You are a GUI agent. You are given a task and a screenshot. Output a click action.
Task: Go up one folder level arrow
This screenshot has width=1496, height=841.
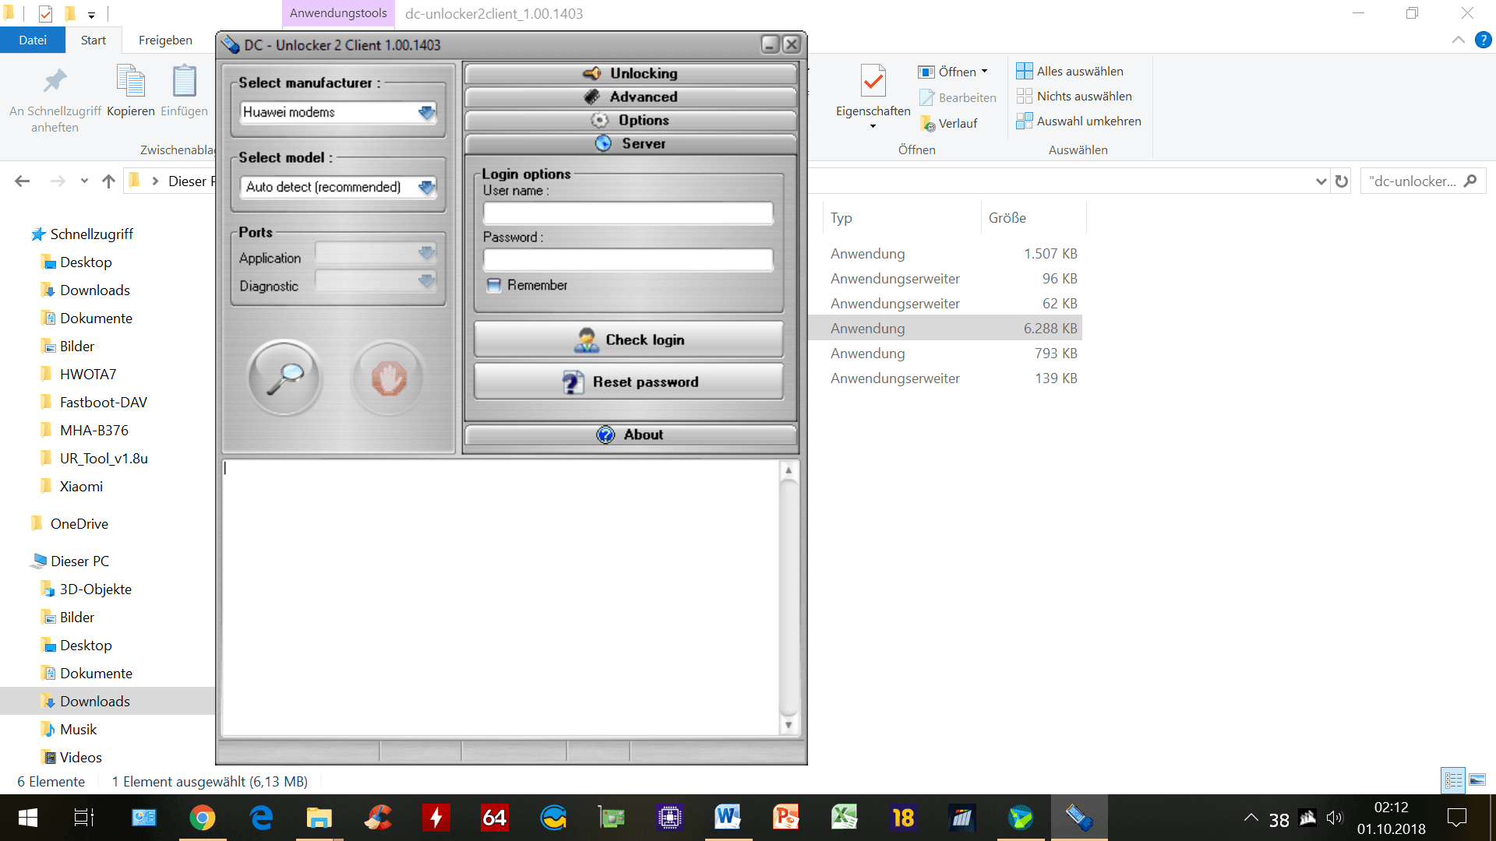click(x=108, y=181)
